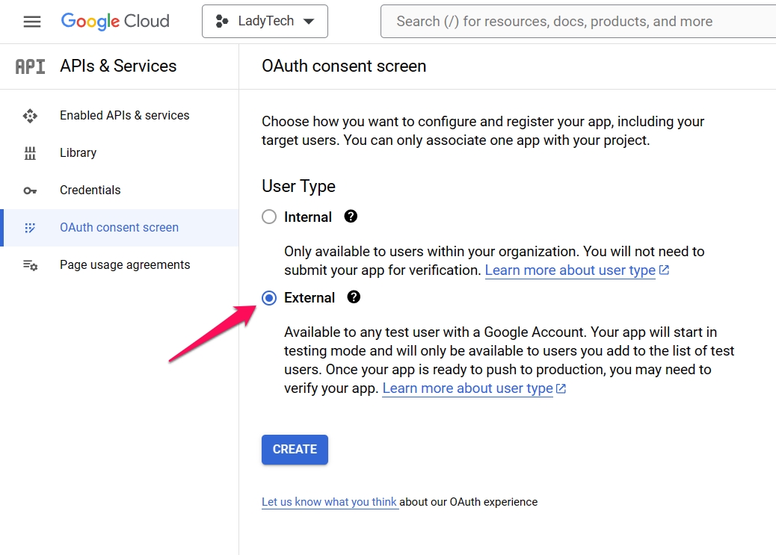Click the project icon beside LadyTech
The image size is (776, 555).
tap(222, 21)
